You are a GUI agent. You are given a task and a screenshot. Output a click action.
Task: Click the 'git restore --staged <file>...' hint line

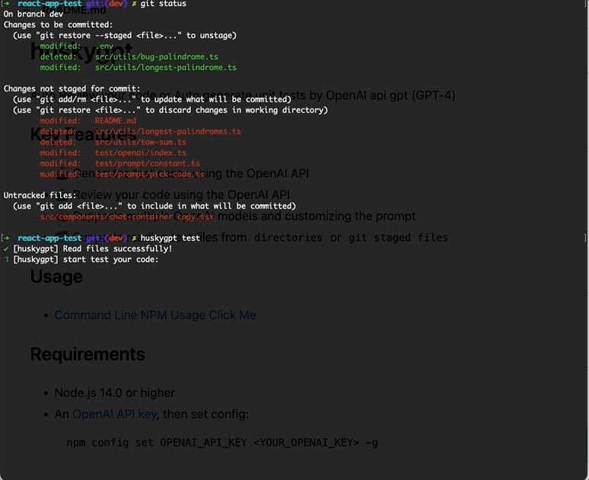125,35
